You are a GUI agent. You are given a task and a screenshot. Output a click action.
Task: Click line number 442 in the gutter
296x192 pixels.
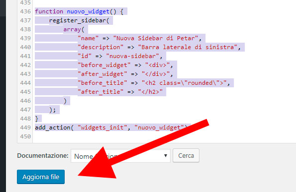click(x=25, y=65)
